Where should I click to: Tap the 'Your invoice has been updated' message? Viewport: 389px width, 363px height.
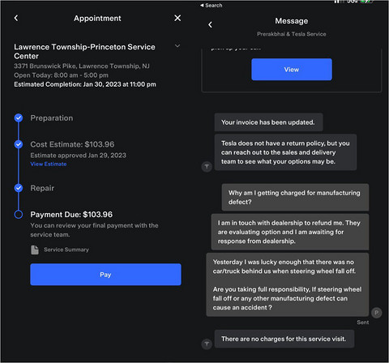(x=268, y=122)
